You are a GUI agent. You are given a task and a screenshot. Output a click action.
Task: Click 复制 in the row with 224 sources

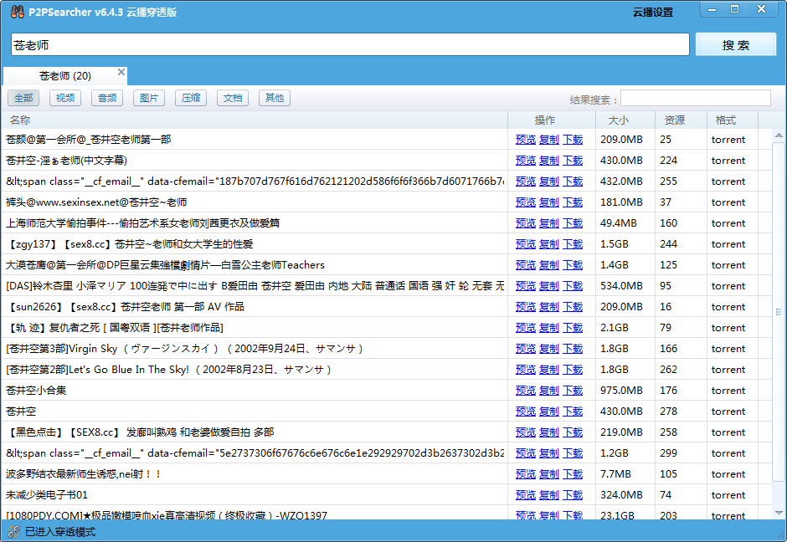pos(549,161)
